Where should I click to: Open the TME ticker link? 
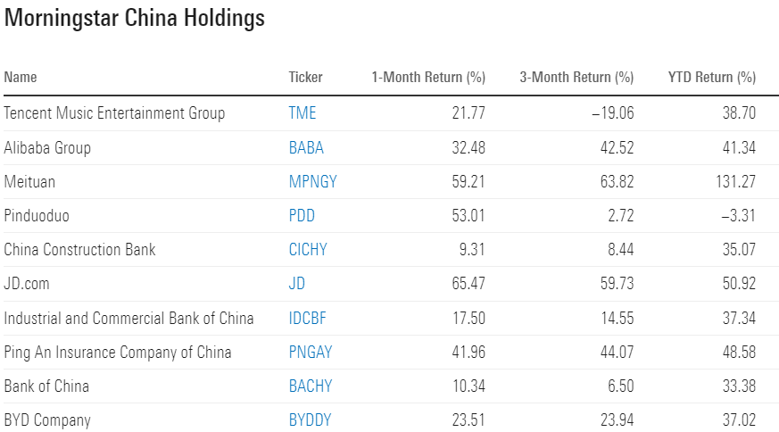coord(302,113)
